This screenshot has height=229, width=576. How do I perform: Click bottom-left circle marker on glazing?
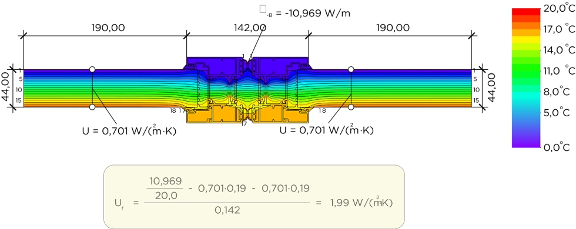[92, 107]
